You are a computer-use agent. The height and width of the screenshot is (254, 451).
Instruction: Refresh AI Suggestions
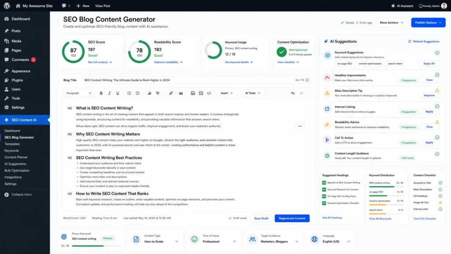point(424,41)
